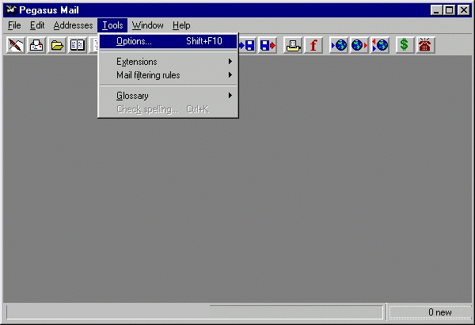Open the Window menu
Screen dimensions: 475x325
(x=148, y=25)
